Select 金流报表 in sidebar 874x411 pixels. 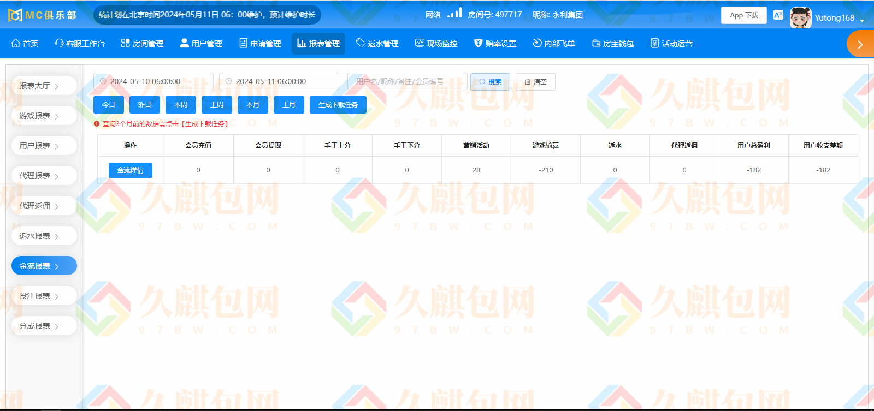44,266
